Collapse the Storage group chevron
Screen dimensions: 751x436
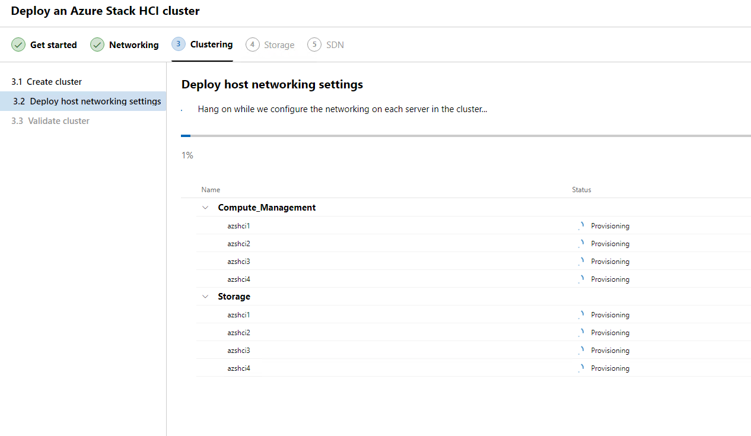[206, 297]
